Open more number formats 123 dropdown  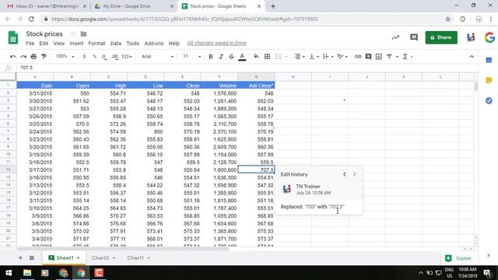[x=126, y=57]
